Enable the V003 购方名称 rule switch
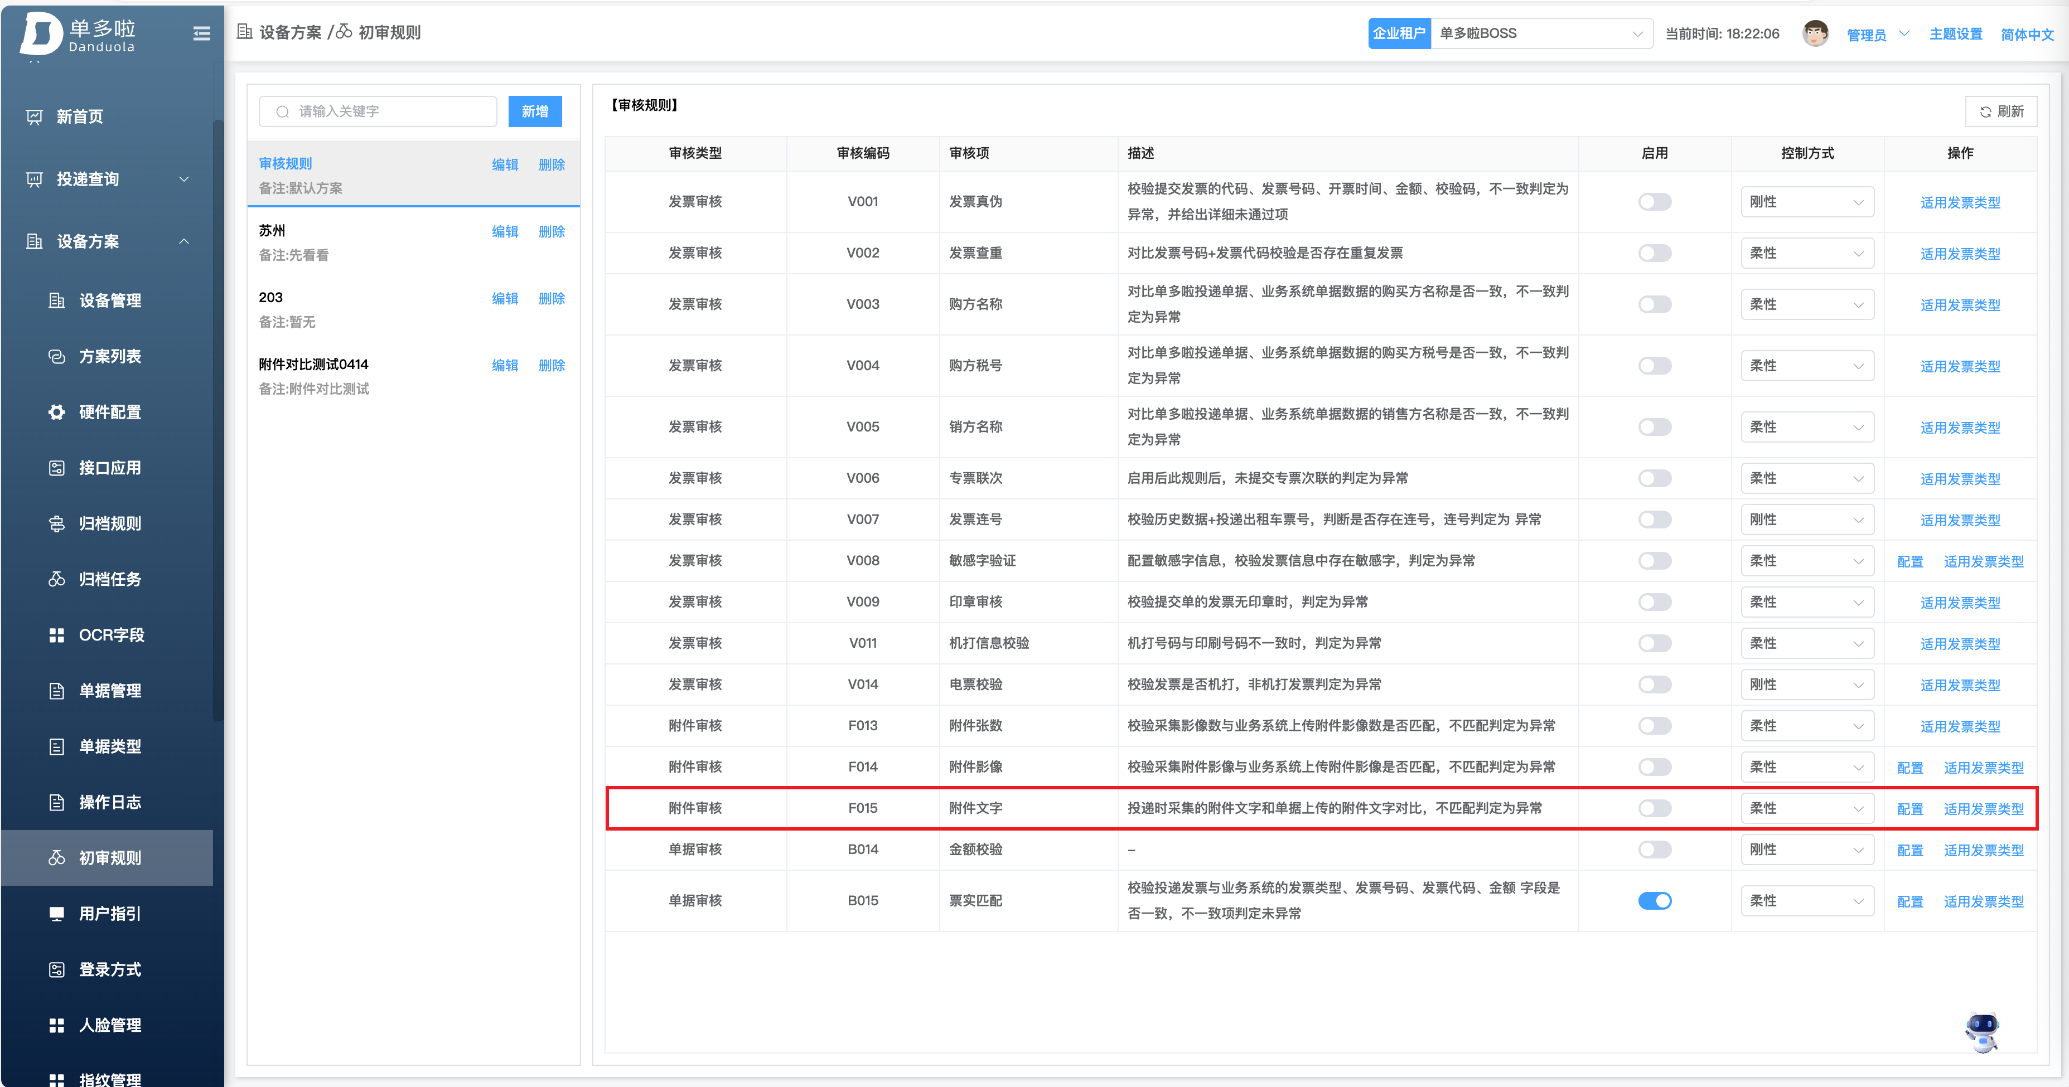The width and height of the screenshot is (2069, 1087). (1655, 304)
